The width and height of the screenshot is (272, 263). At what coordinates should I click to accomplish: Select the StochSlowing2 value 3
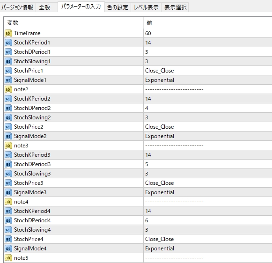(x=147, y=117)
